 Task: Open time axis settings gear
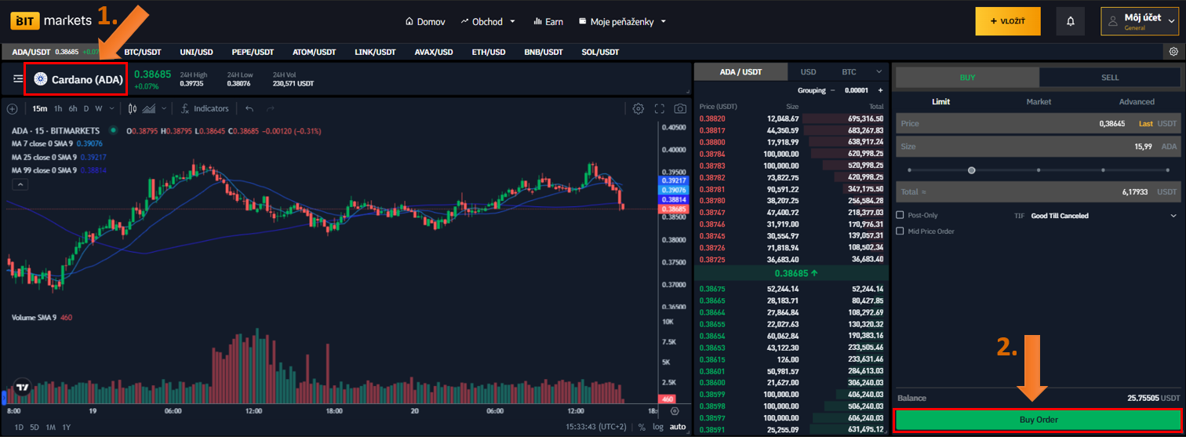675,410
